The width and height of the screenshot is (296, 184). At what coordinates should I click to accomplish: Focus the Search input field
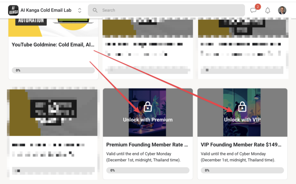tap(166, 10)
